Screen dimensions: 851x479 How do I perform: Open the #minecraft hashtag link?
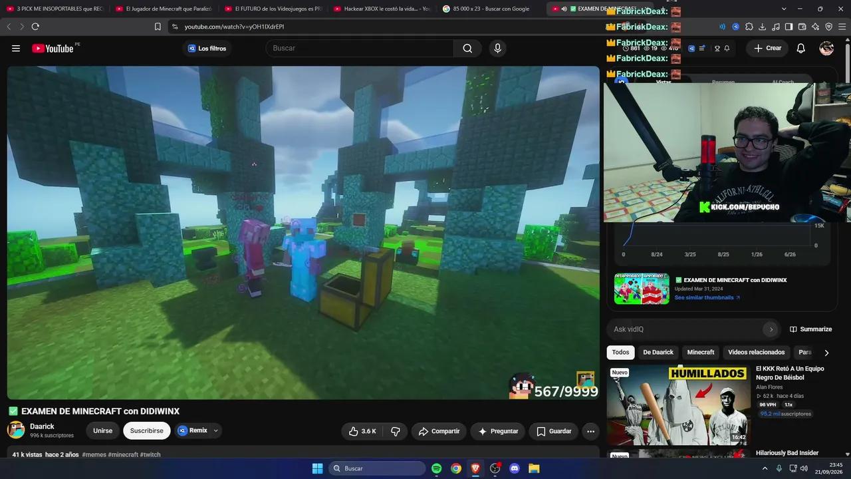[123, 455]
